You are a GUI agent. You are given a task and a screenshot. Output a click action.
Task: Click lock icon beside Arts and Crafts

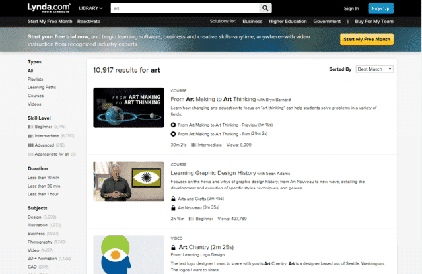pyautogui.click(x=173, y=199)
